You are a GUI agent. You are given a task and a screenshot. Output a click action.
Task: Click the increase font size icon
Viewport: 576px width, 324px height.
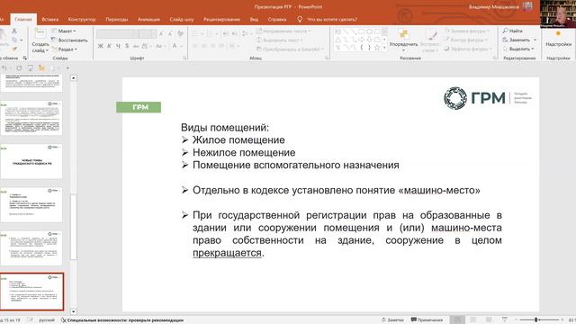(161, 34)
